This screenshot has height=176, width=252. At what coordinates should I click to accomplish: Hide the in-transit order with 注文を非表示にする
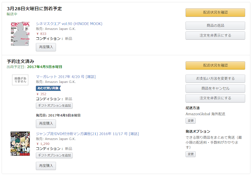click(215, 36)
